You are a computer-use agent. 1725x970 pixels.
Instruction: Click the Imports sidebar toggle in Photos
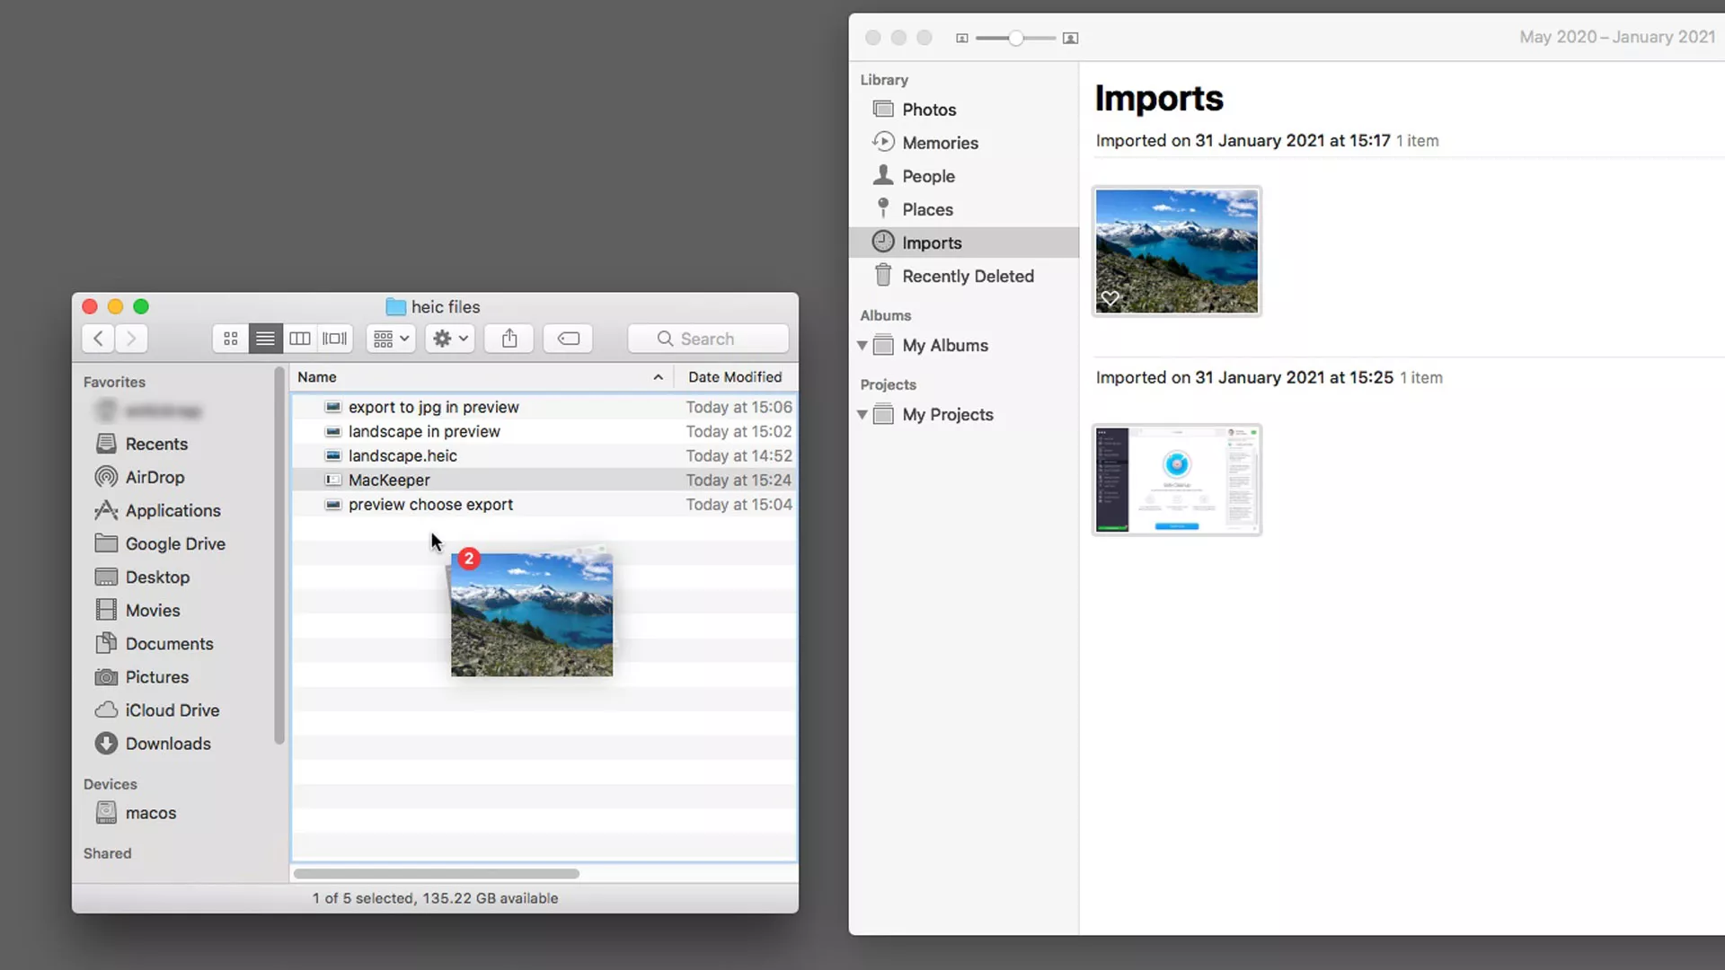(931, 242)
